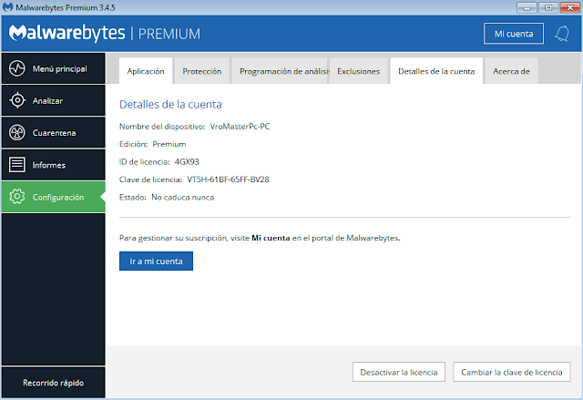
Task: Click the Ir a mi cuenta button
Action: 156,261
